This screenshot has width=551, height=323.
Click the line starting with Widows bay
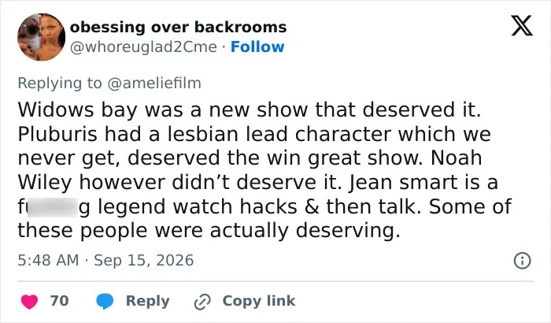click(250, 110)
